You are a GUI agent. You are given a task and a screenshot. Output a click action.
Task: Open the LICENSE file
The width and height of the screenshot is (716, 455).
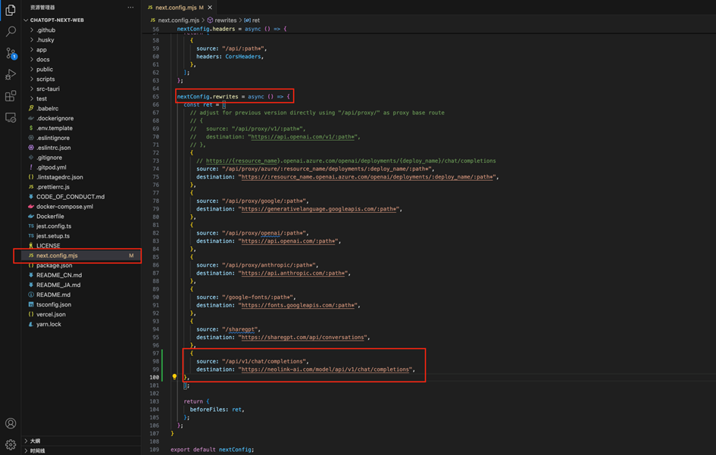point(48,246)
